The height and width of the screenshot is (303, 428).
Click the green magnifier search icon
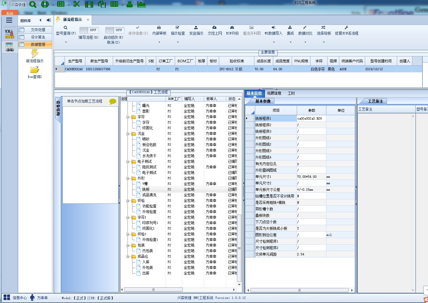tap(33, 4)
